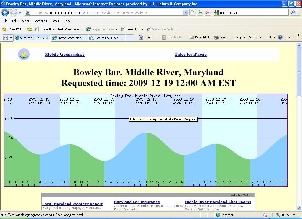Viewport: 302px width, 219px height.
Task: Open the recent pages dropdown beside Forward
Action: click(x=20, y=13)
